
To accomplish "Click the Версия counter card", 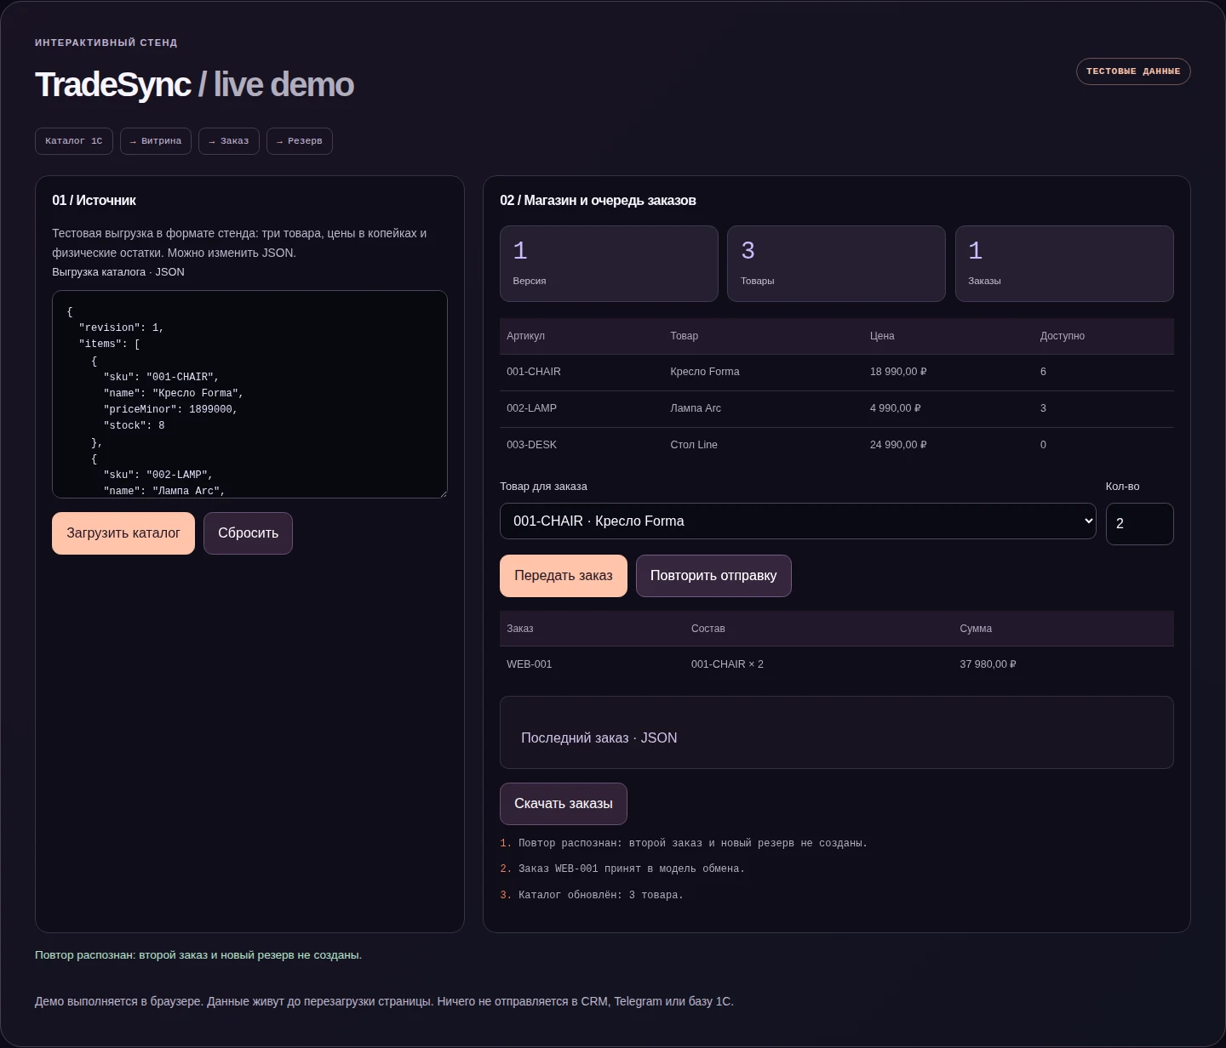I will click(609, 264).
